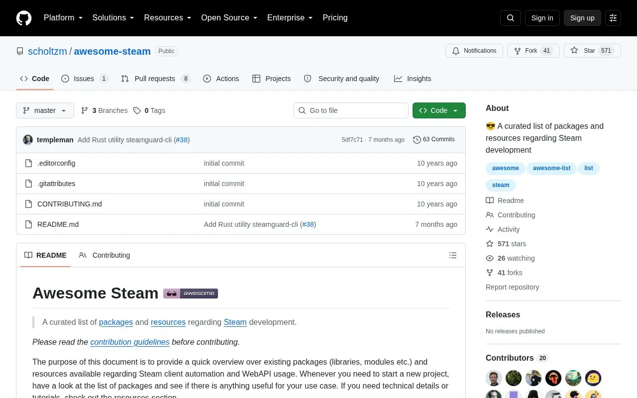
Task: Open the first contributor avatar
Action: [x=494, y=378]
